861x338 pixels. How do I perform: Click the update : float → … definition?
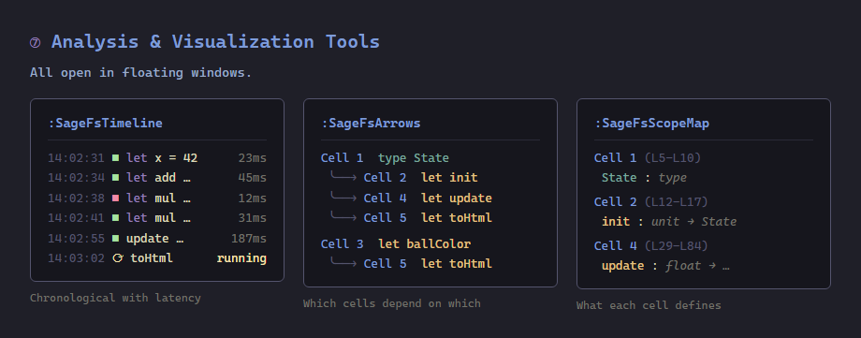[x=665, y=266]
